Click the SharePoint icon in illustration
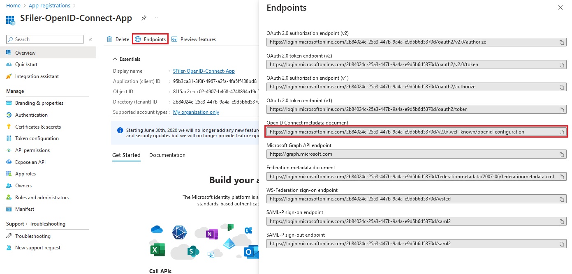Image resolution: width=572 pixels, height=274 pixels. [x=193, y=251]
